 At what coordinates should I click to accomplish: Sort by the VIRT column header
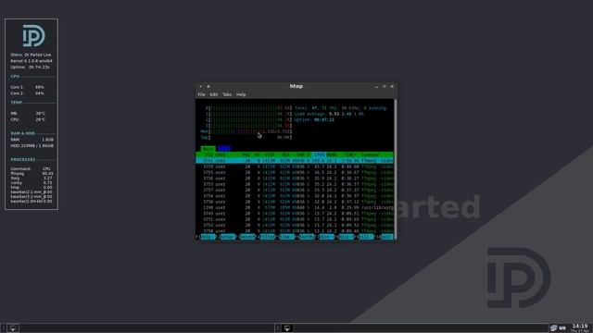270,154
